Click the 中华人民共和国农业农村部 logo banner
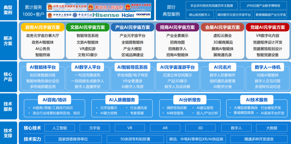This screenshot has height=144, width=291. point(67,7)
